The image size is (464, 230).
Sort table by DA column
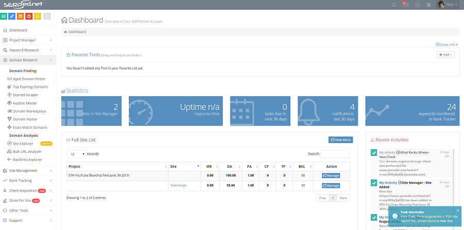[231, 167]
